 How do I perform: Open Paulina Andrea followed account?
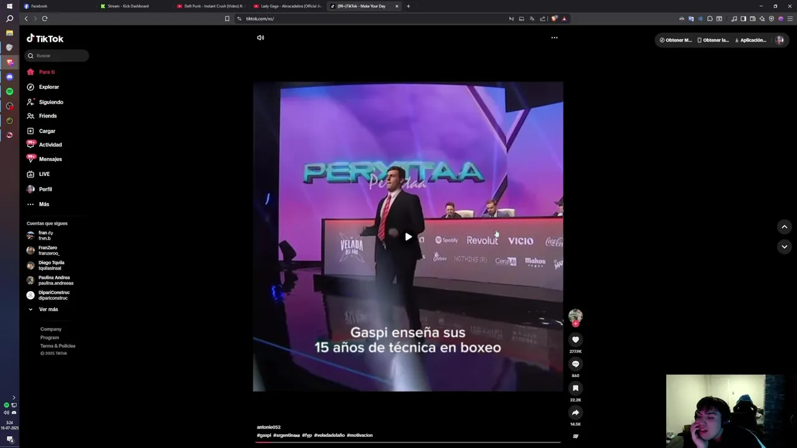pos(50,280)
